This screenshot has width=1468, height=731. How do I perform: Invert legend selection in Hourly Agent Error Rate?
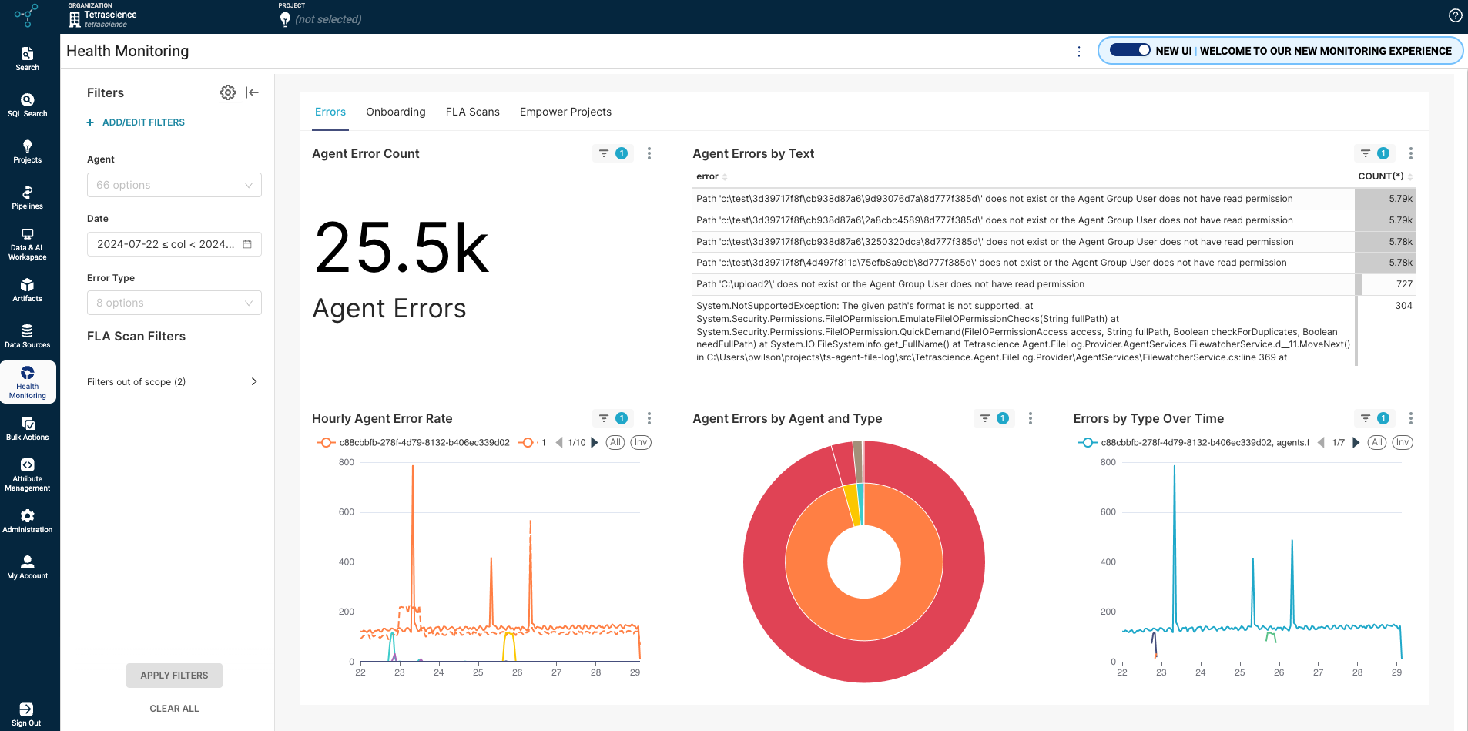[x=641, y=442]
